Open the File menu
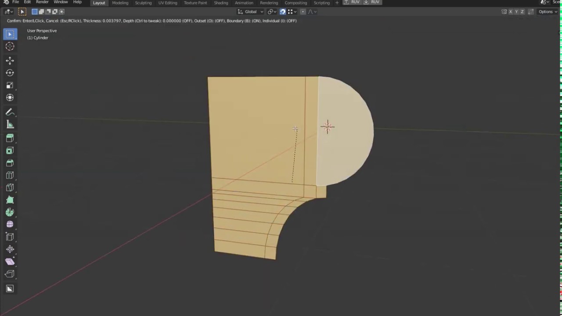The height and width of the screenshot is (316, 562). 15,2
